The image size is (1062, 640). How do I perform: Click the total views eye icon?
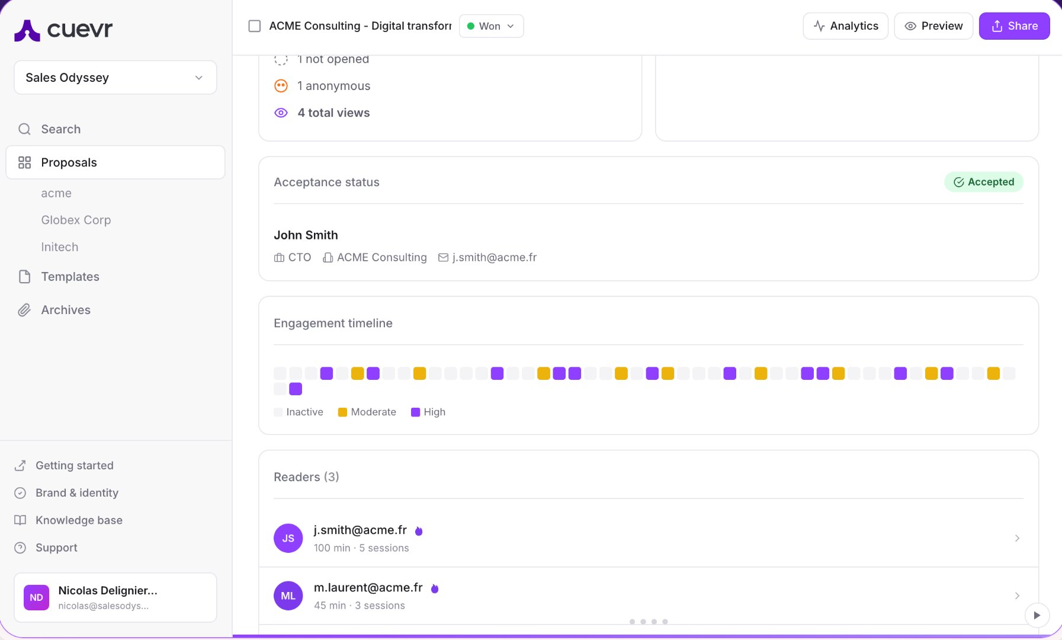[x=281, y=113]
